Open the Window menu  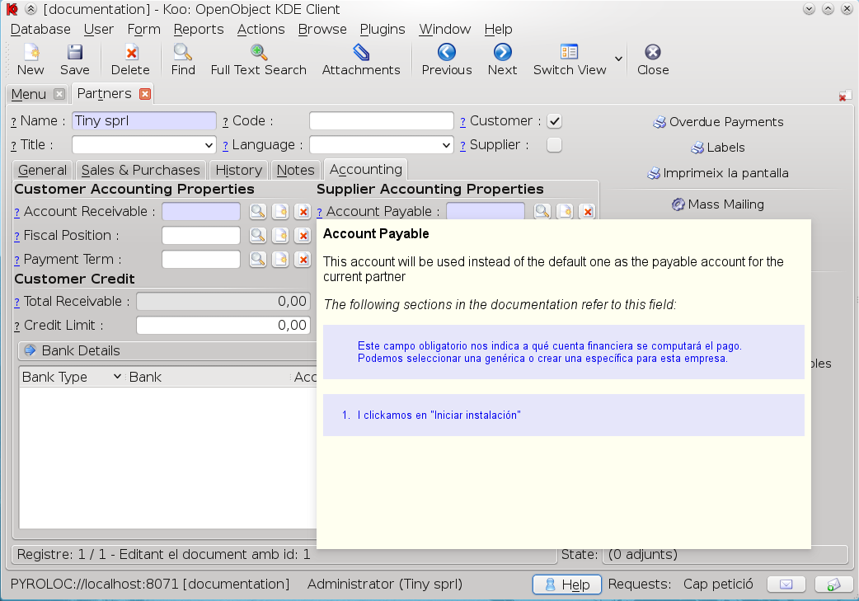(445, 29)
